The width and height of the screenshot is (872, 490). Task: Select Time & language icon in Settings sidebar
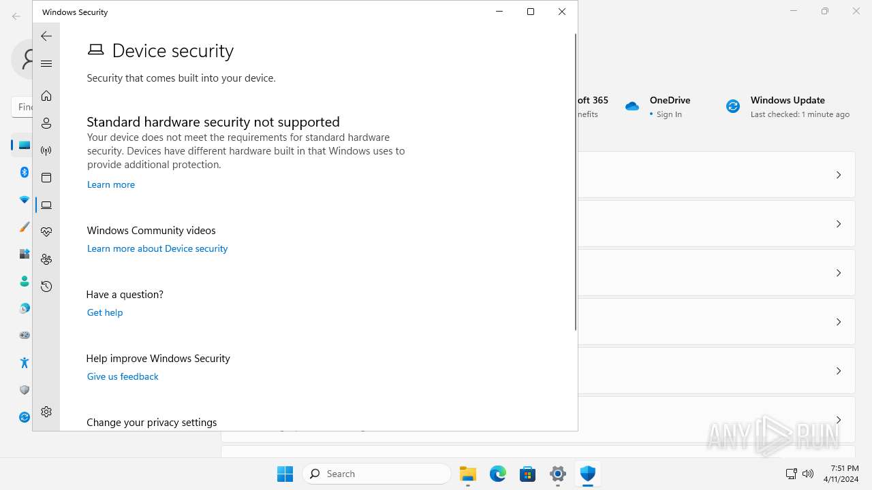point(25,308)
